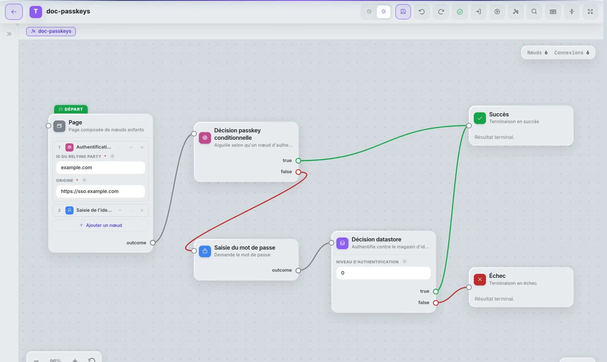
Task: Click the datastore decision true port
Action: pyautogui.click(x=436, y=291)
